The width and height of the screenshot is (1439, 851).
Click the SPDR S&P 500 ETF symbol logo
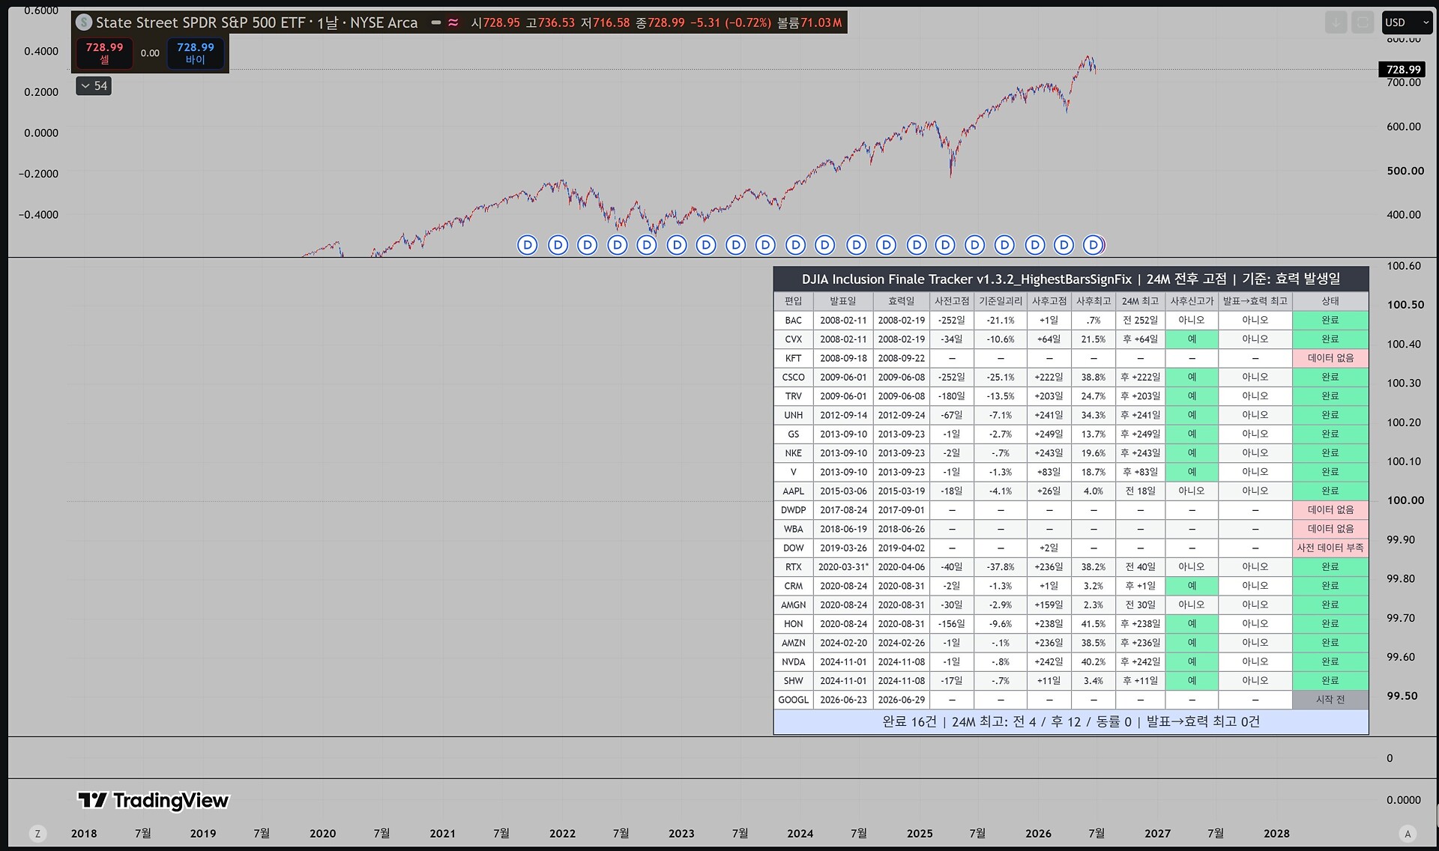[x=84, y=22]
